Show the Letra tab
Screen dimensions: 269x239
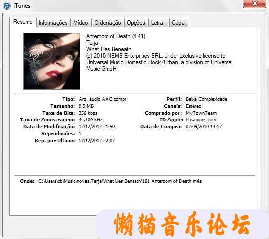157,23
